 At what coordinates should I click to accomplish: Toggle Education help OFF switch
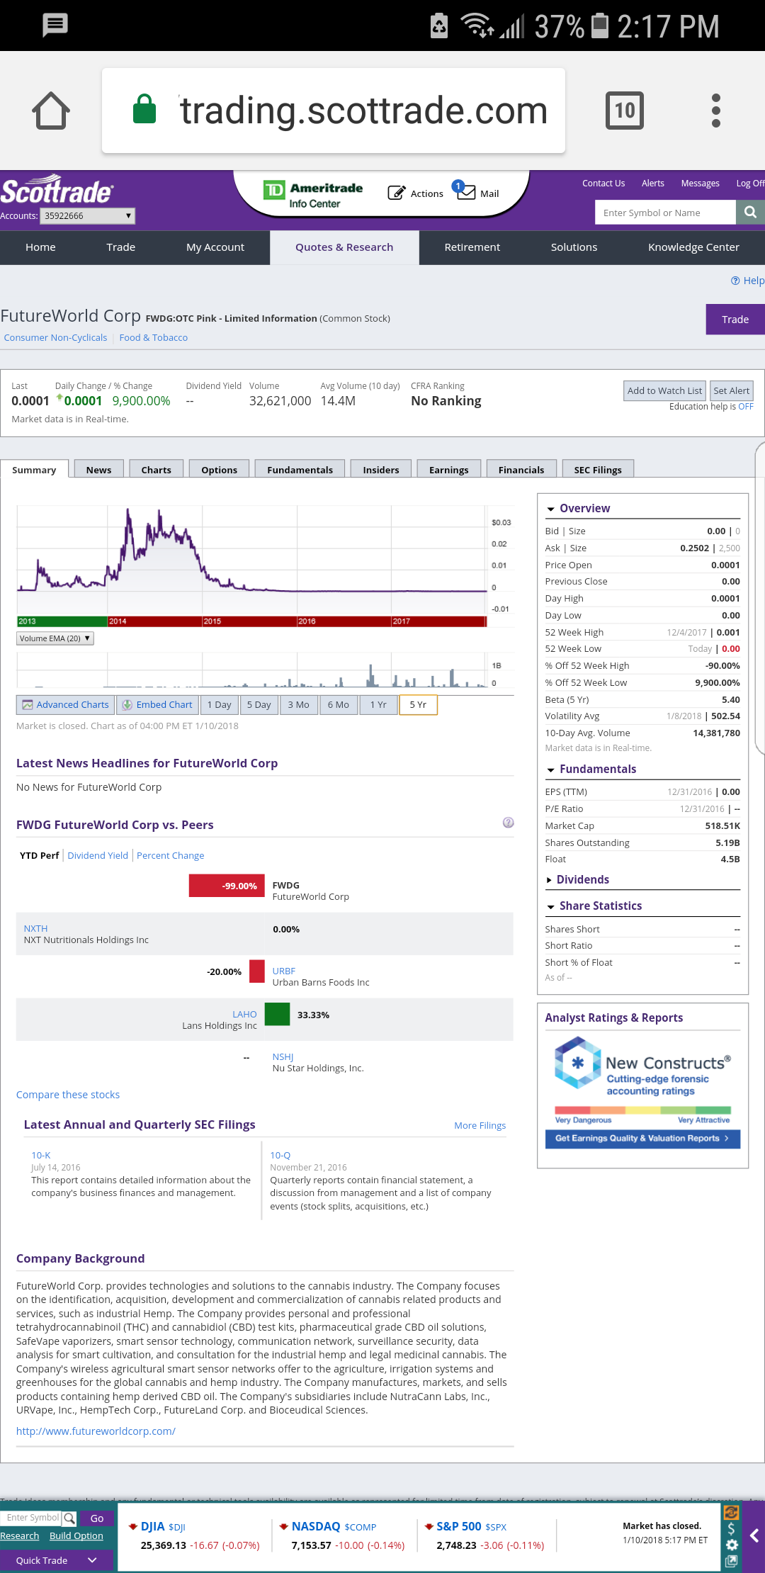(x=745, y=407)
